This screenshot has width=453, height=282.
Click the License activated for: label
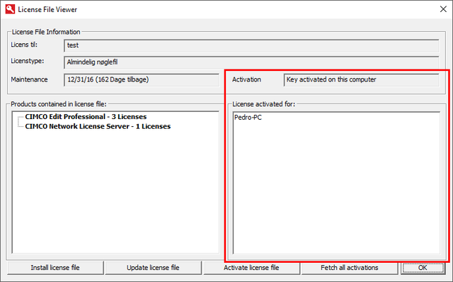tap(264, 104)
